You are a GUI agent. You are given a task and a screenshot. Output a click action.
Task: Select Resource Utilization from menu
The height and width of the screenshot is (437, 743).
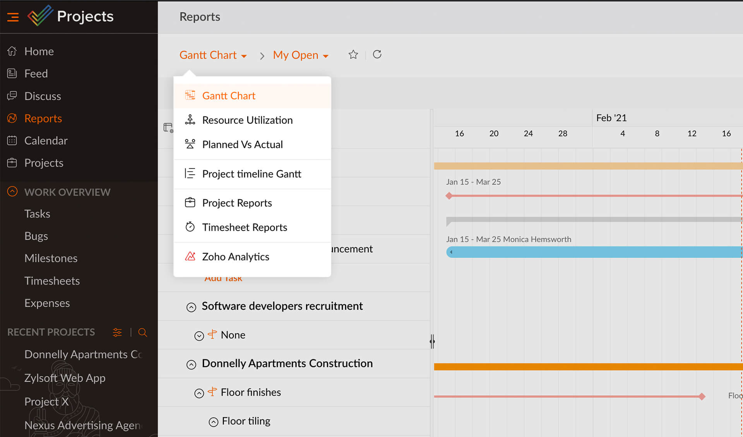pyautogui.click(x=247, y=120)
